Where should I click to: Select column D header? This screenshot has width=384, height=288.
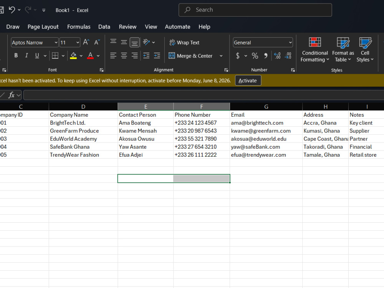tap(83, 106)
